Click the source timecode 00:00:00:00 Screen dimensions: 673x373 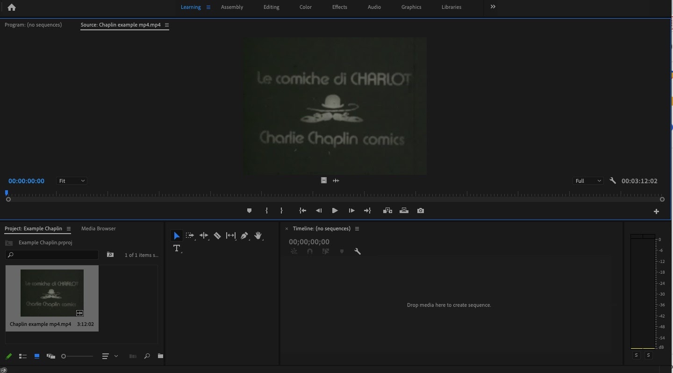[x=26, y=181]
